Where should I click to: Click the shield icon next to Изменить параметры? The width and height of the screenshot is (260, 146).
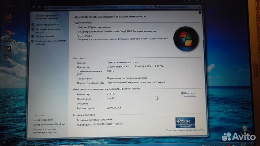coord(182,93)
